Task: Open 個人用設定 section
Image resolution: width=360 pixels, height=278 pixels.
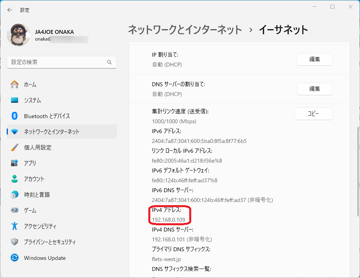Action: pos(62,147)
